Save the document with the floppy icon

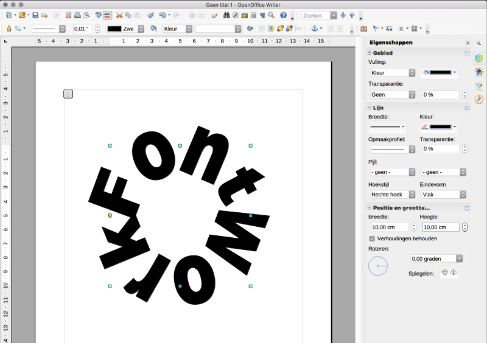point(35,15)
